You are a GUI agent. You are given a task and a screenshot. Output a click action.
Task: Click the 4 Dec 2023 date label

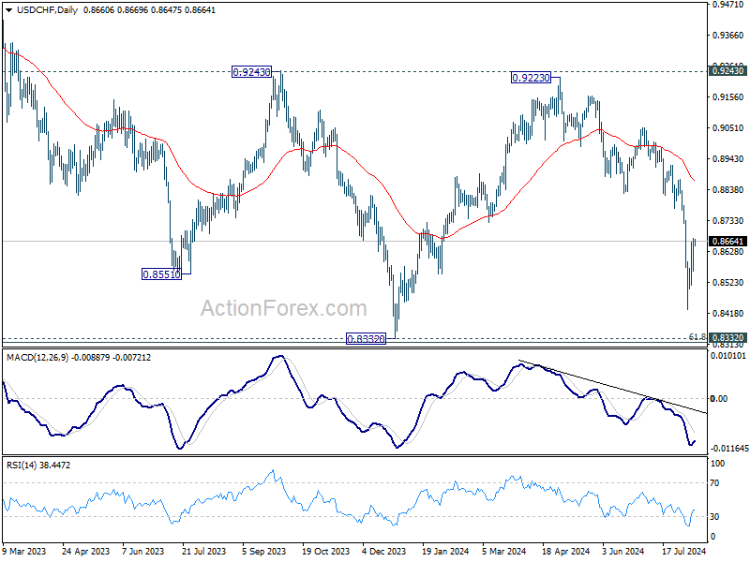tap(384, 552)
